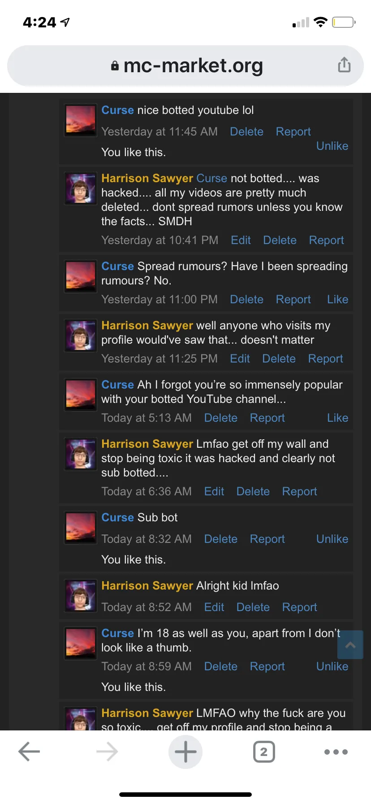Like the "Ah I forgot" comment
This screenshot has width=371, height=804.
(x=337, y=418)
